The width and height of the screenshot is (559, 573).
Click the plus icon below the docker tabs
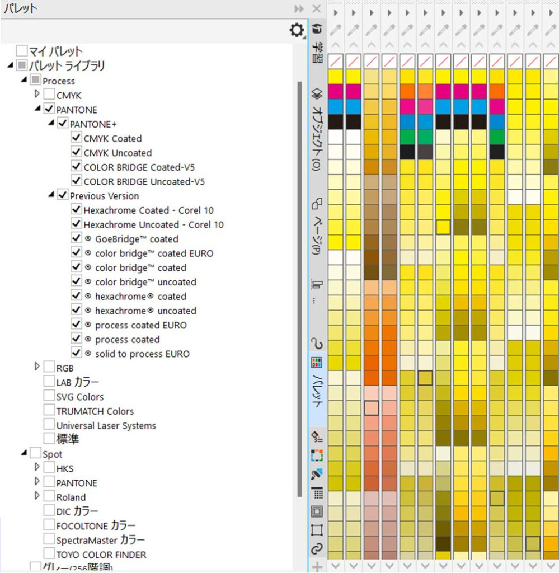click(317, 566)
